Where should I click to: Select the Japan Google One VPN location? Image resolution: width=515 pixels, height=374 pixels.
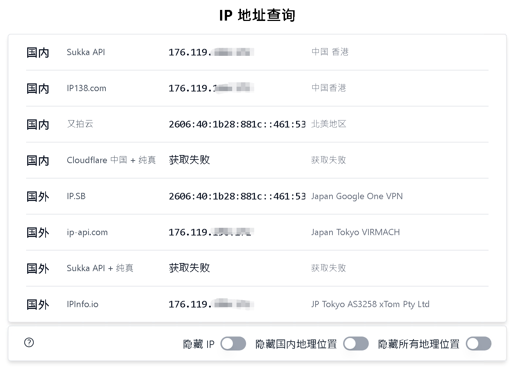coord(357,197)
